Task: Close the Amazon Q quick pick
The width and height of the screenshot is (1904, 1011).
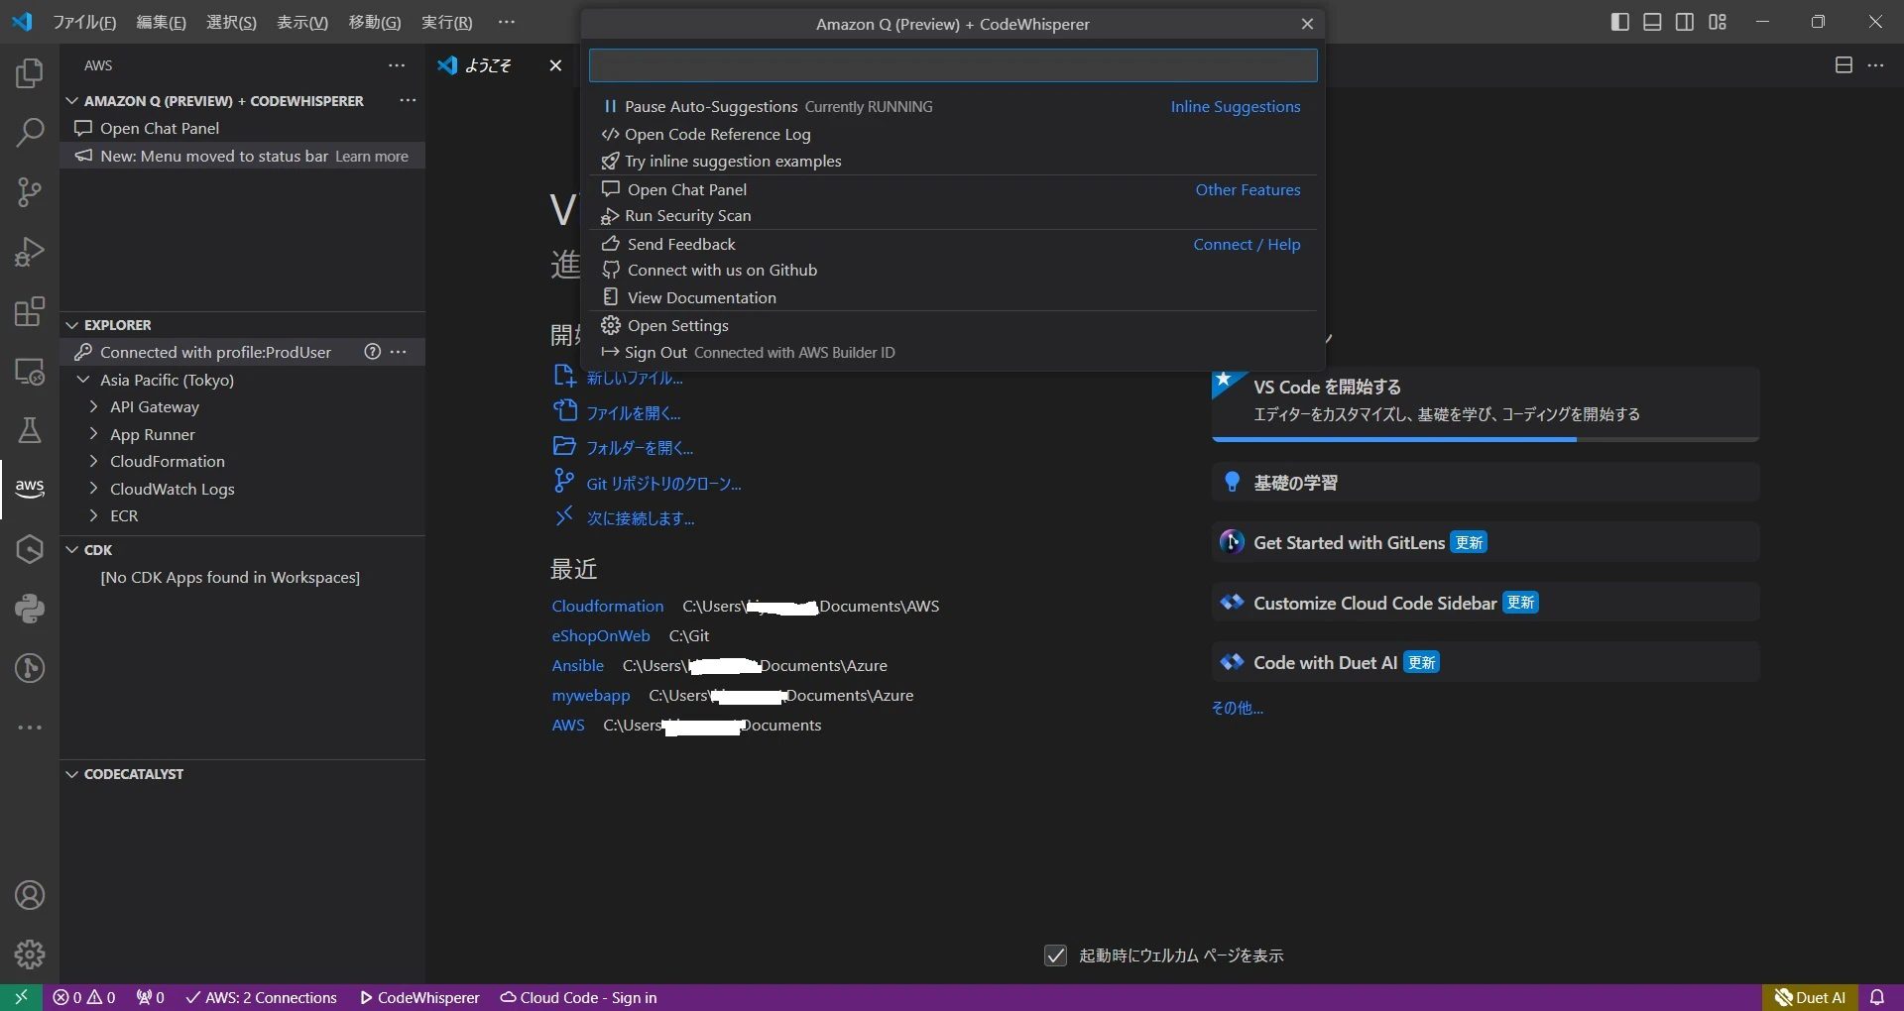Action: pyautogui.click(x=1307, y=24)
